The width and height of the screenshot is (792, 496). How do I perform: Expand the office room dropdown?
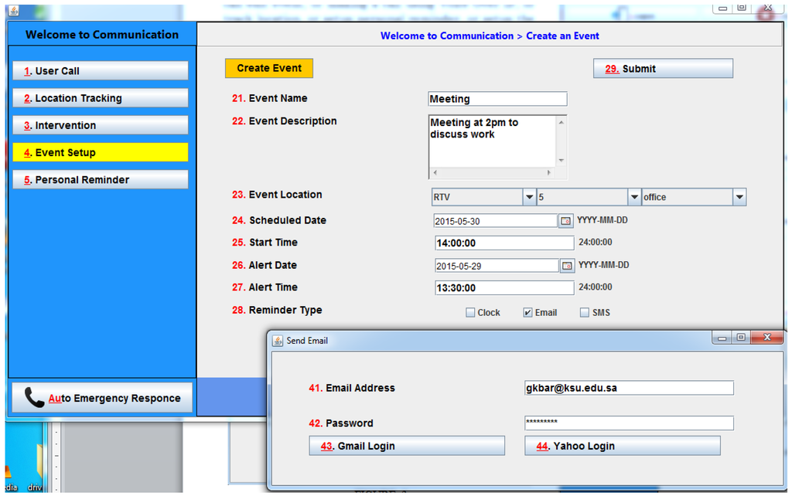(x=739, y=197)
